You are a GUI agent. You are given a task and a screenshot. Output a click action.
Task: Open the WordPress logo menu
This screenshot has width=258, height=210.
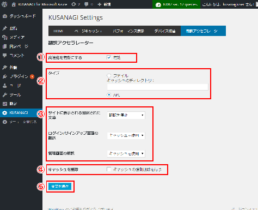(4, 4)
